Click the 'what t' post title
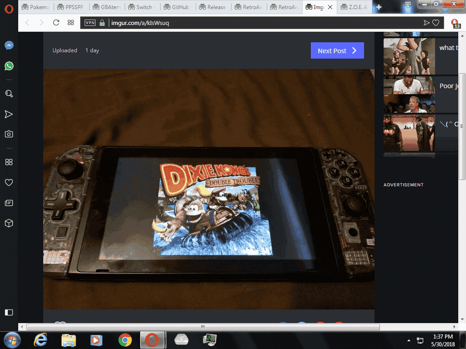Image resolution: width=466 pixels, height=349 pixels. click(x=449, y=48)
